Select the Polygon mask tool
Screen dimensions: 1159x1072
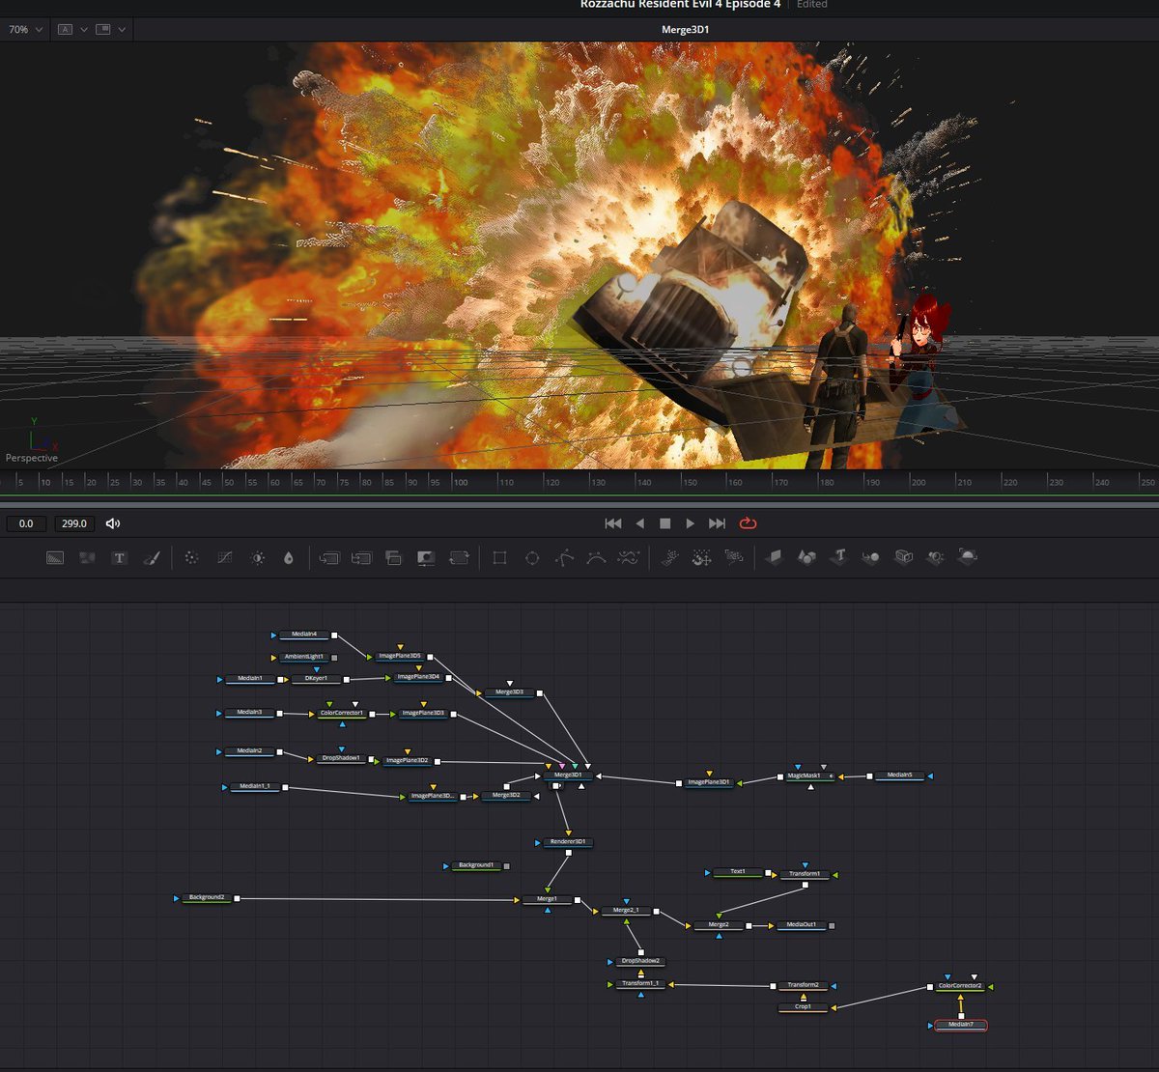[564, 558]
